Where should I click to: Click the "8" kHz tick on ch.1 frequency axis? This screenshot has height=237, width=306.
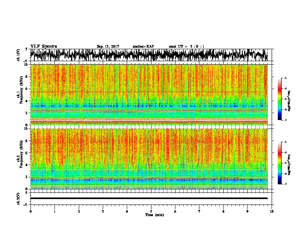(27, 77)
